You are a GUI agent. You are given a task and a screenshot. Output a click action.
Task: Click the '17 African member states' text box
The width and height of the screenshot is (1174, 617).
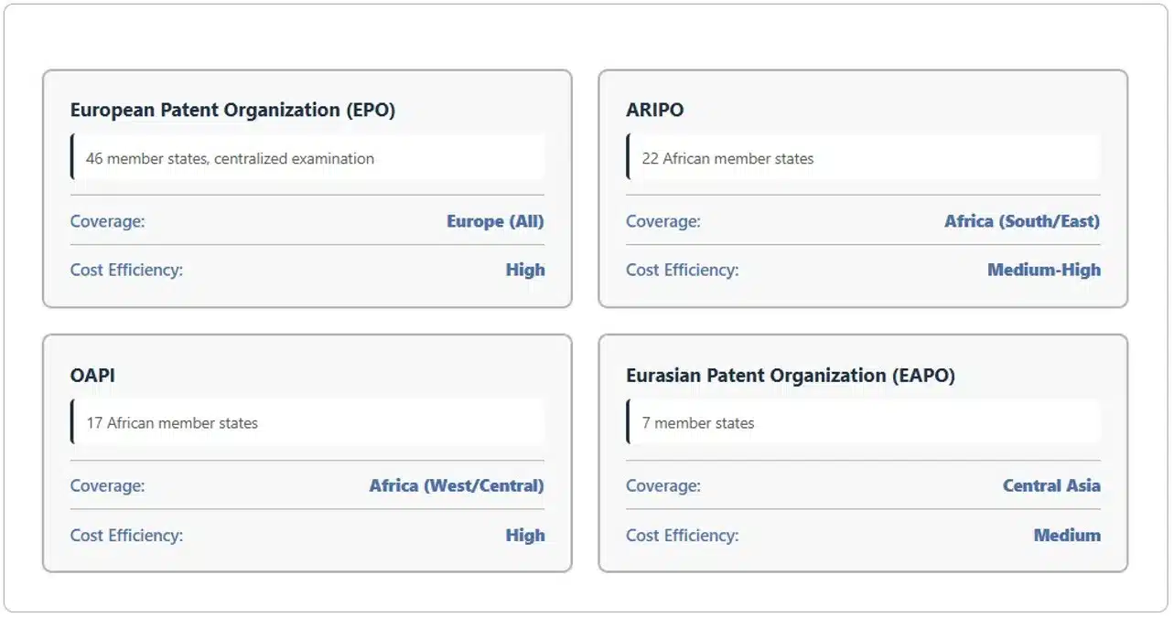[174, 422]
